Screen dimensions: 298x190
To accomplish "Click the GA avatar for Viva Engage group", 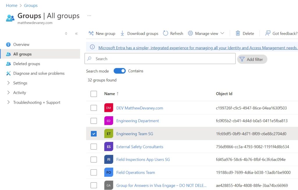I will 109,185.
